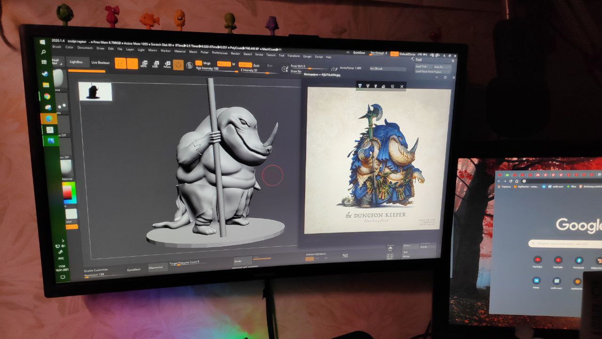Toggle the orange Draw mode button
The height and width of the screenshot is (339, 602).
[x=132, y=64]
